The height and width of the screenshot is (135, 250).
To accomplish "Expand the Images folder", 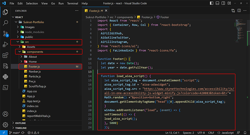I will (46, 27).
